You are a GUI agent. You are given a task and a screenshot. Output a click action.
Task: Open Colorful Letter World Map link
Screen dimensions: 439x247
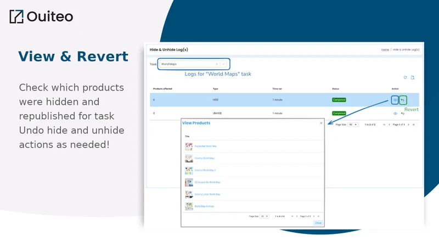point(207,194)
